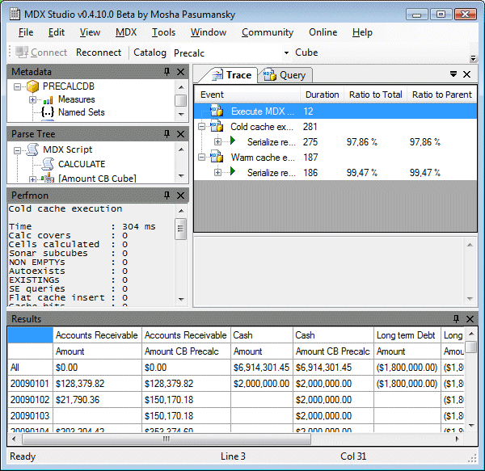This screenshot has height=471, width=485.
Task: Close the Perfmon panel
Action: pyautogui.click(x=180, y=196)
